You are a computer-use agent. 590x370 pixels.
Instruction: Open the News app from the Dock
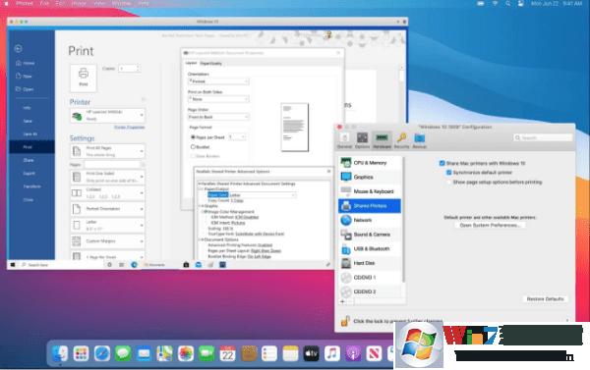(374, 353)
